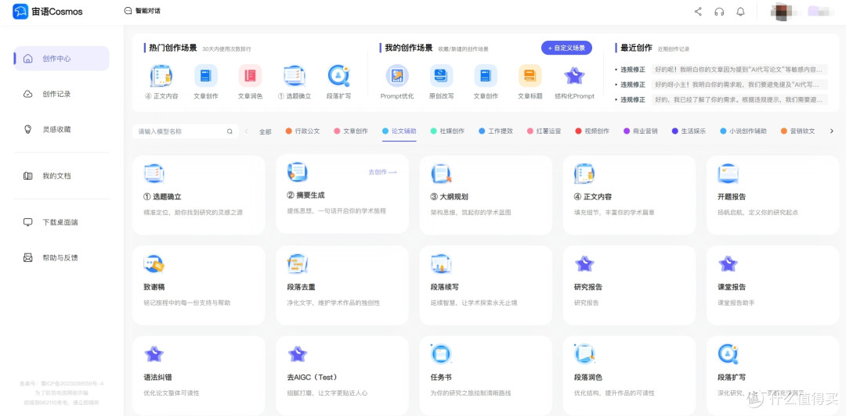
Task: Click the search magnifier in model search
Action: click(230, 131)
